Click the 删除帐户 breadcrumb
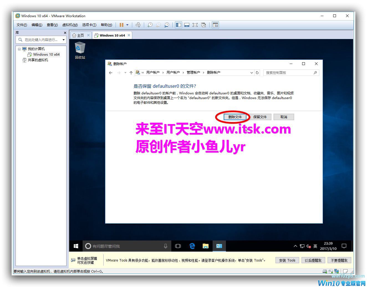The height and width of the screenshot is (287, 367). 213,73
